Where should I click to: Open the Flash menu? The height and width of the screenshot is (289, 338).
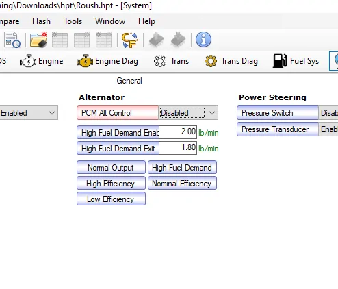coord(41,21)
